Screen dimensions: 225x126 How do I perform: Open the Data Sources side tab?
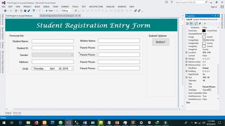point(2,20)
